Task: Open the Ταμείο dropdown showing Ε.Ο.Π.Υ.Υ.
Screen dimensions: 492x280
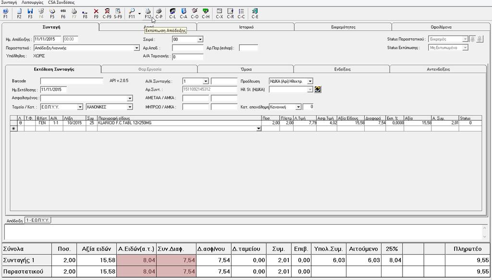Action: 80,107
